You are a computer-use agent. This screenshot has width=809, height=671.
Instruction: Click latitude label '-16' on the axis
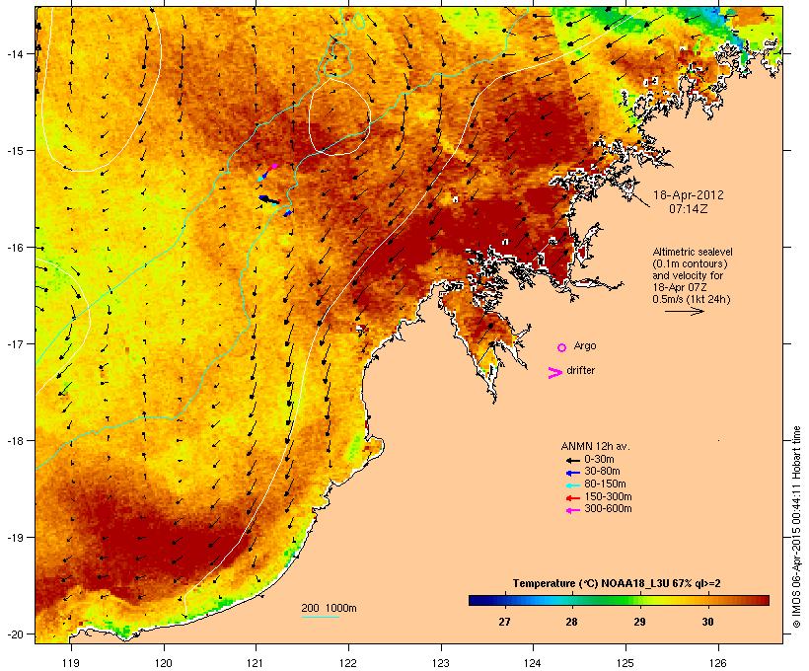14,248
